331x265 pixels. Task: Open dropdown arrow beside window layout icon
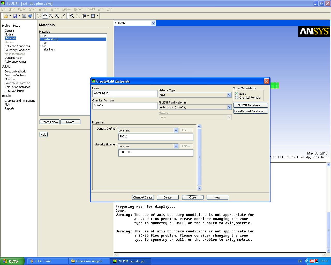point(88,16)
